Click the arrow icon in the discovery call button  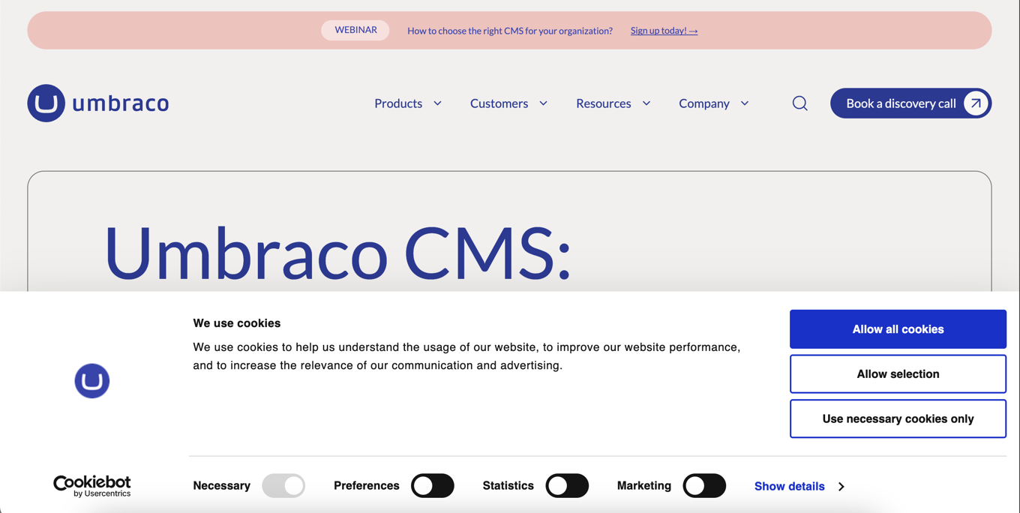(975, 103)
